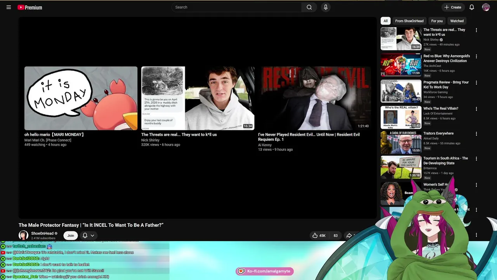Open sidebar thumbnail for Pragmata Review

click(401, 91)
